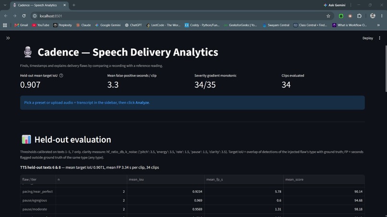
Task: Click Ask Gemini in the title bar
Action: [335, 5]
